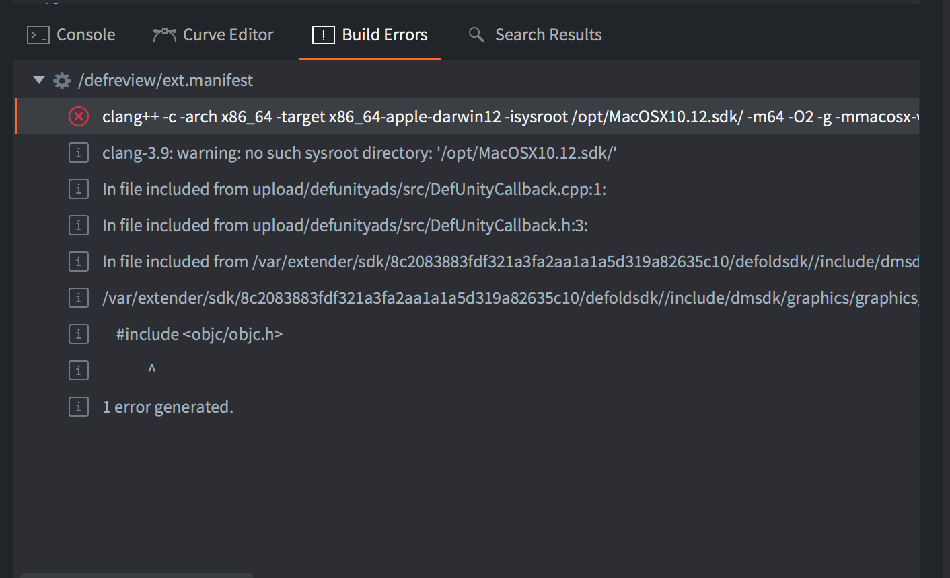The width and height of the screenshot is (950, 578).
Task: Click the info icon next to '#include <objc/objc.h>'
Action: [79, 333]
